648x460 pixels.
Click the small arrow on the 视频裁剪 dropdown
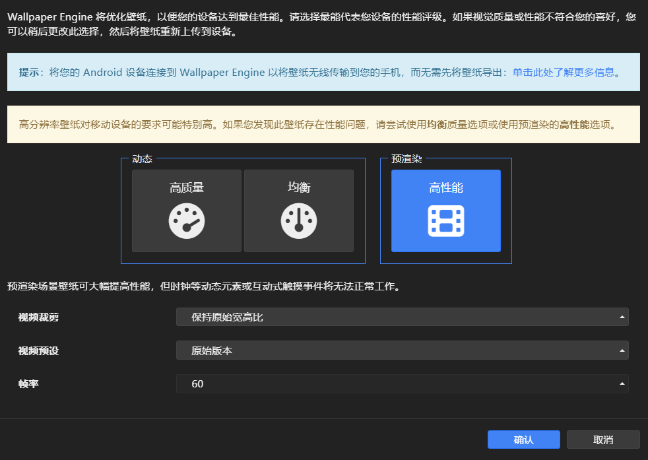pyautogui.click(x=621, y=317)
